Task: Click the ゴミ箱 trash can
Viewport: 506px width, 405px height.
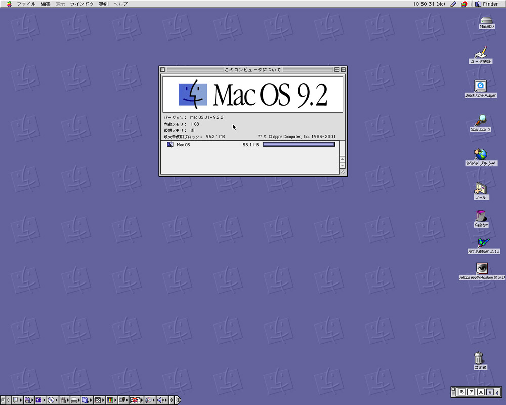Action: (x=479, y=361)
